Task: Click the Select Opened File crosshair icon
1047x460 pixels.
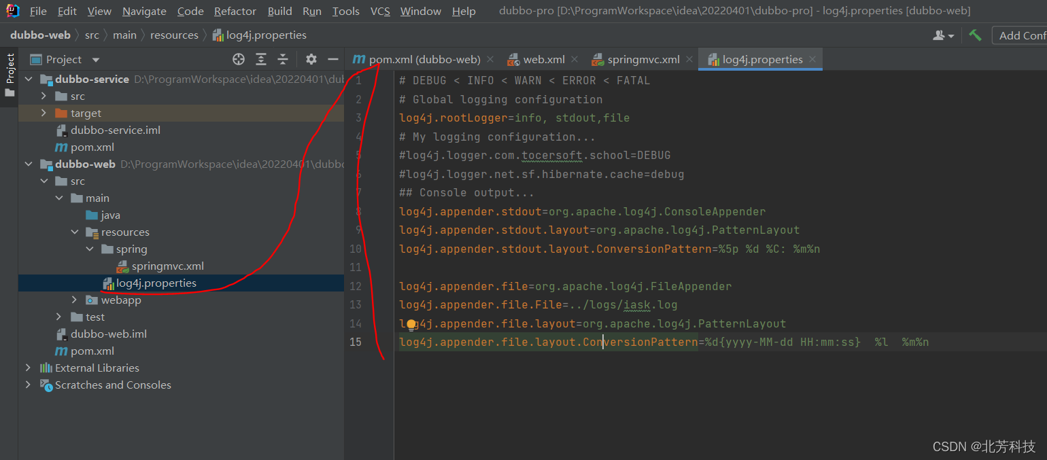Action: click(x=239, y=59)
